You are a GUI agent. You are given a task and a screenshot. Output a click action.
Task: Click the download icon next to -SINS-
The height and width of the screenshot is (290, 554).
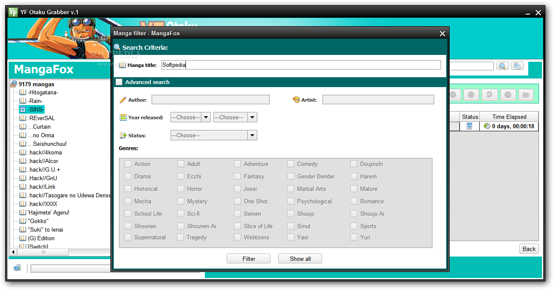point(23,109)
